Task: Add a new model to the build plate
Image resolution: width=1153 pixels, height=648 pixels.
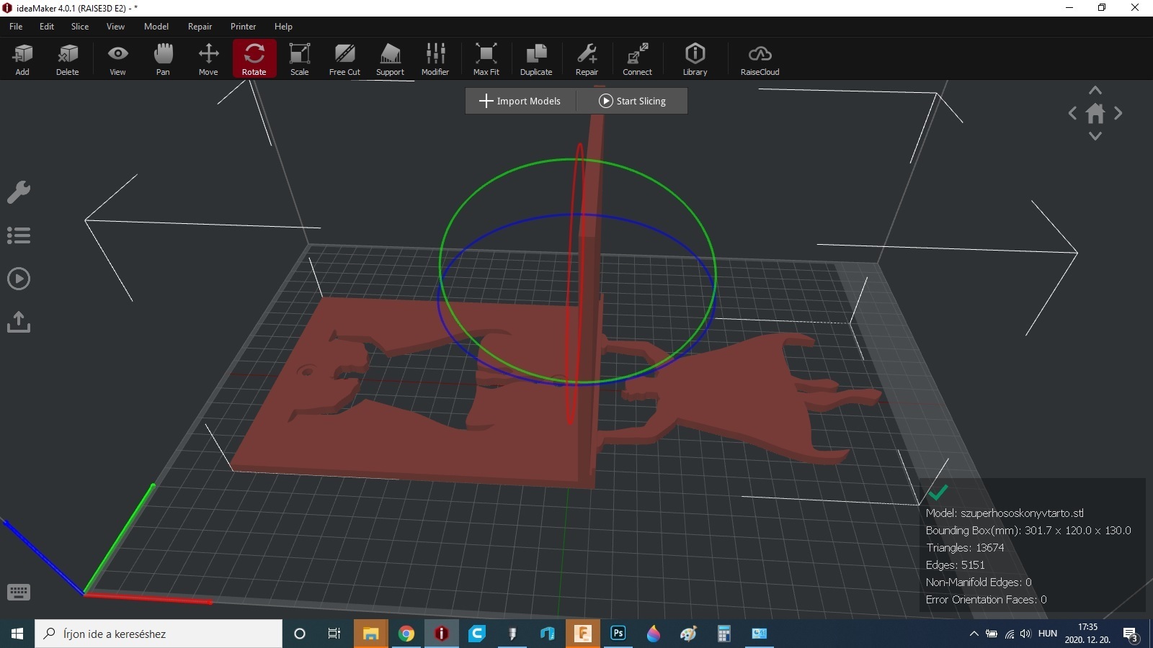Action: pyautogui.click(x=22, y=59)
